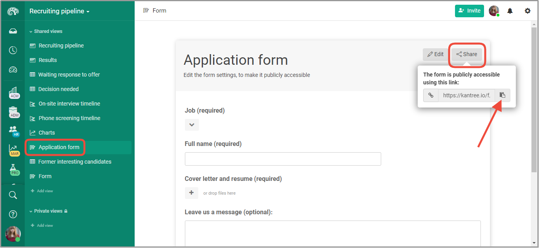
Task: Click the user avatar at bottom left
Action: coord(13,234)
